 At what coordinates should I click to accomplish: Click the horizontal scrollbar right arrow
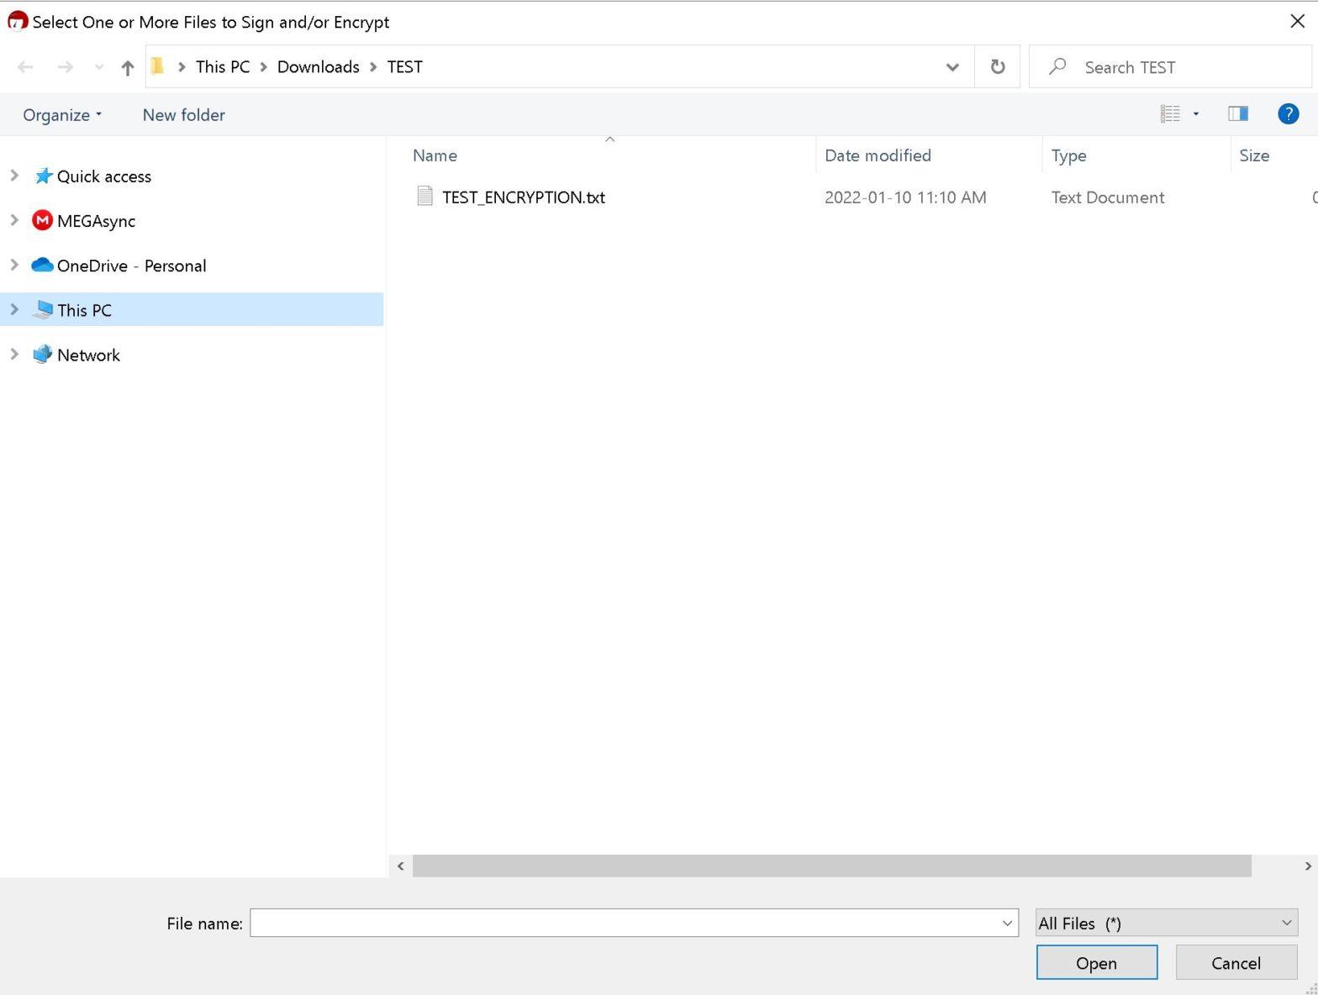tap(1308, 866)
